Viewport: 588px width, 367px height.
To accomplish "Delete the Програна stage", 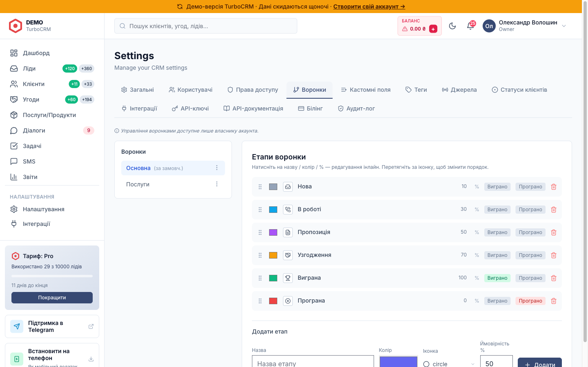I will [x=554, y=301].
